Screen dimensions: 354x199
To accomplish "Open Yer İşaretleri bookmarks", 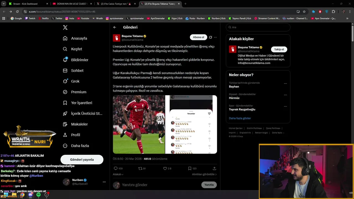I will 77,103.
